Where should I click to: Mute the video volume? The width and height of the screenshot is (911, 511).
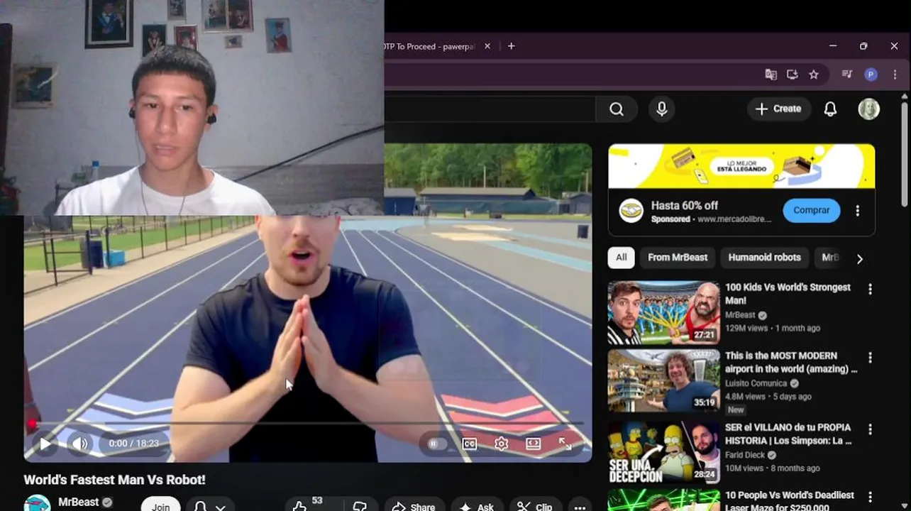point(80,444)
